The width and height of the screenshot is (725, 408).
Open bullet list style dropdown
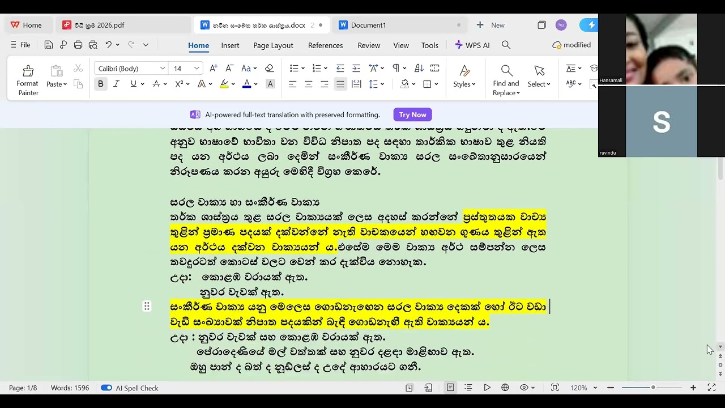(x=303, y=69)
